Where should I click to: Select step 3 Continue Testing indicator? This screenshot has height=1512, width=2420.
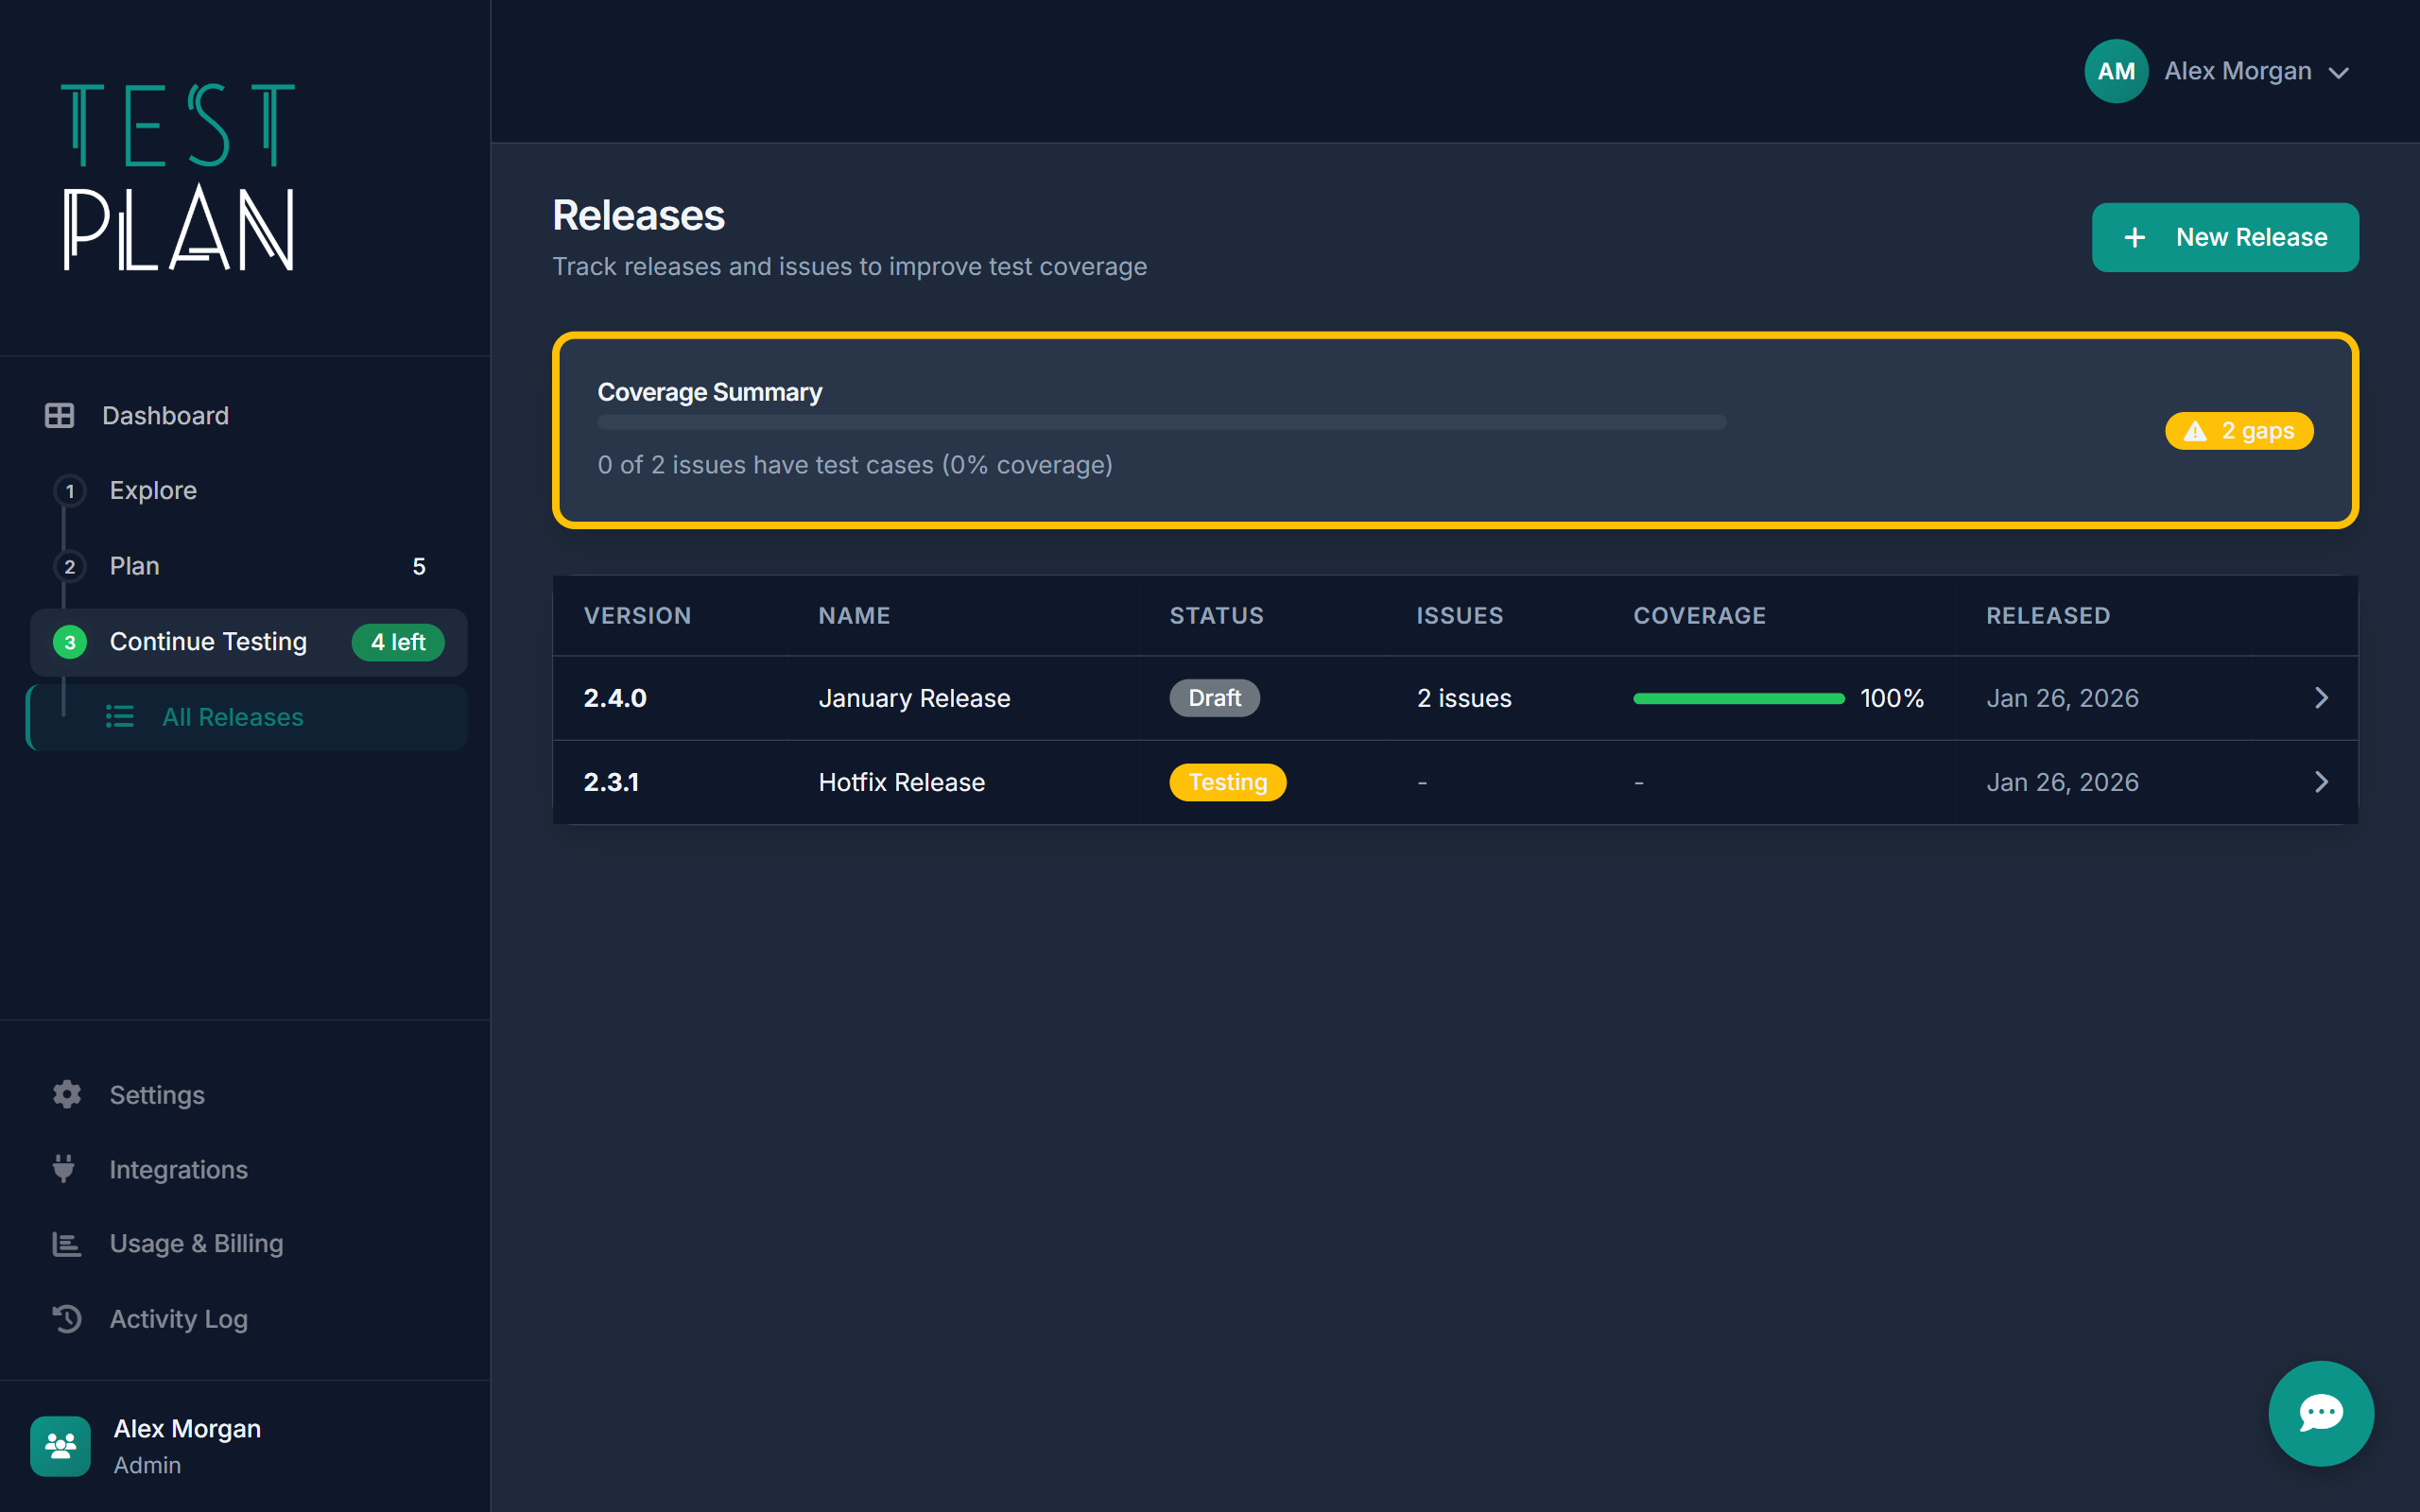pos(70,642)
